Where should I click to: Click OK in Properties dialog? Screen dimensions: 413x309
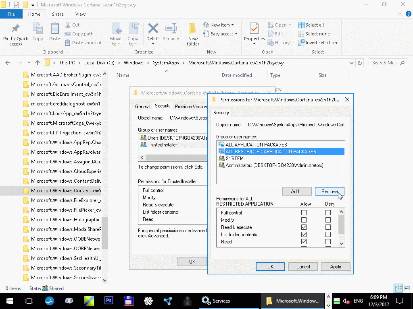point(192,262)
